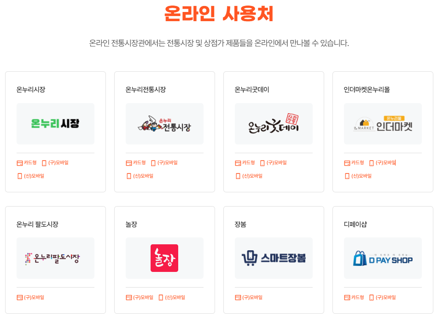
Task: Select the 놀장 card title
Action: [131, 224]
